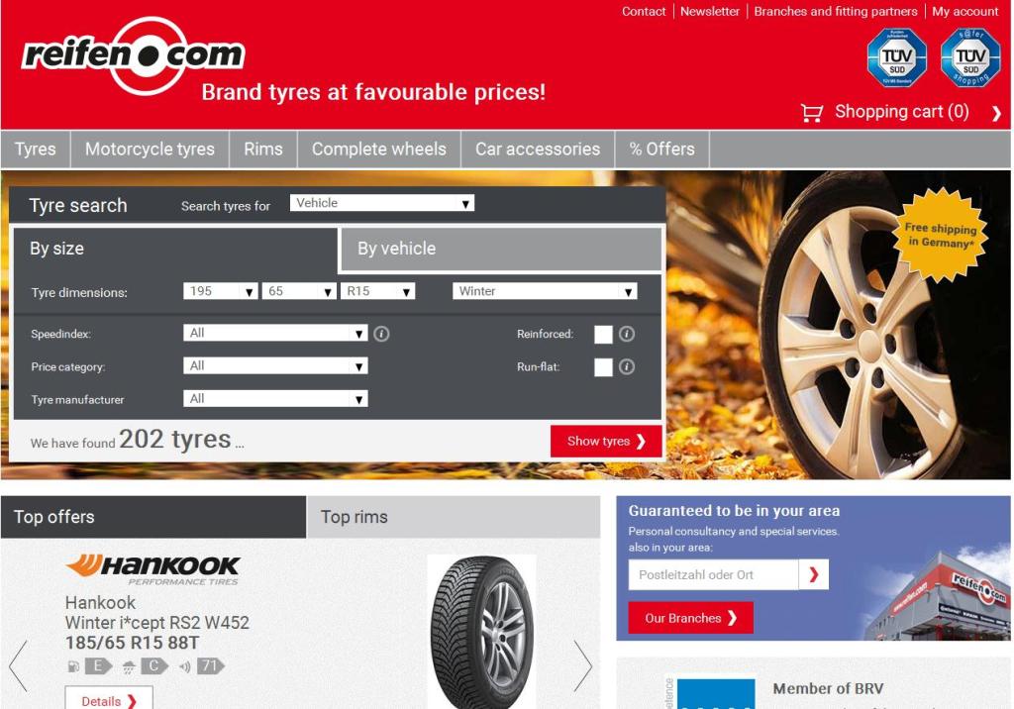Open the Tyre manufacturer dropdown
This screenshot has height=709, width=1014.
pyautogui.click(x=275, y=398)
